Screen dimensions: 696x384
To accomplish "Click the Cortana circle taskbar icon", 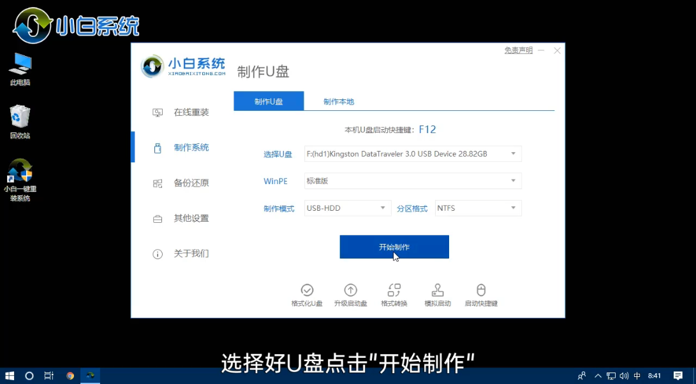I will tap(29, 376).
